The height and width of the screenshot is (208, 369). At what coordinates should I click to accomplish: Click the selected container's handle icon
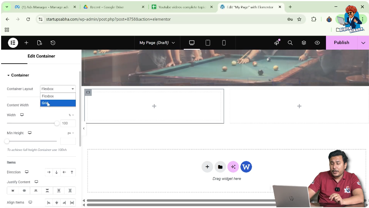tap(88, 93)
